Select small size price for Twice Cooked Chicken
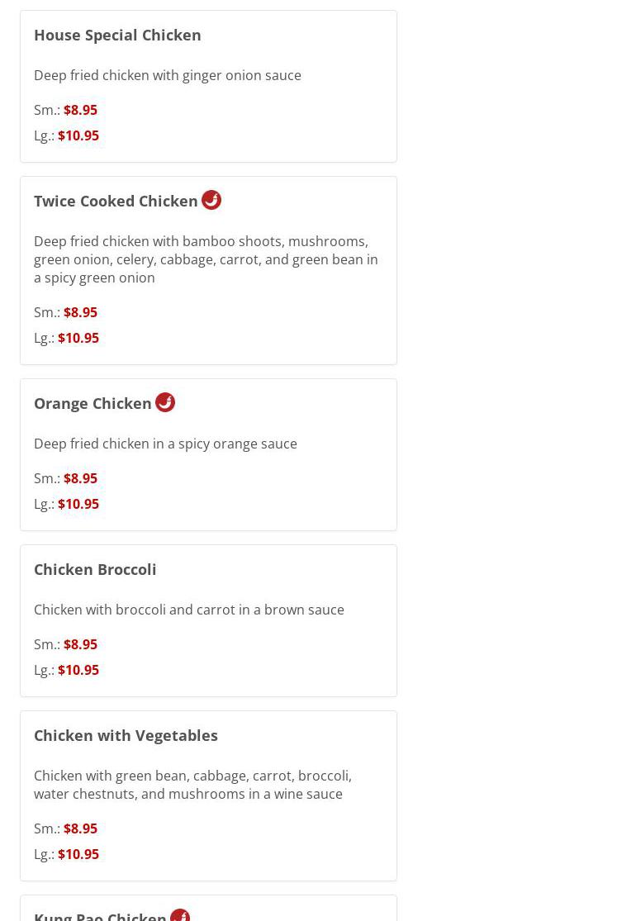 click(80, 312)
